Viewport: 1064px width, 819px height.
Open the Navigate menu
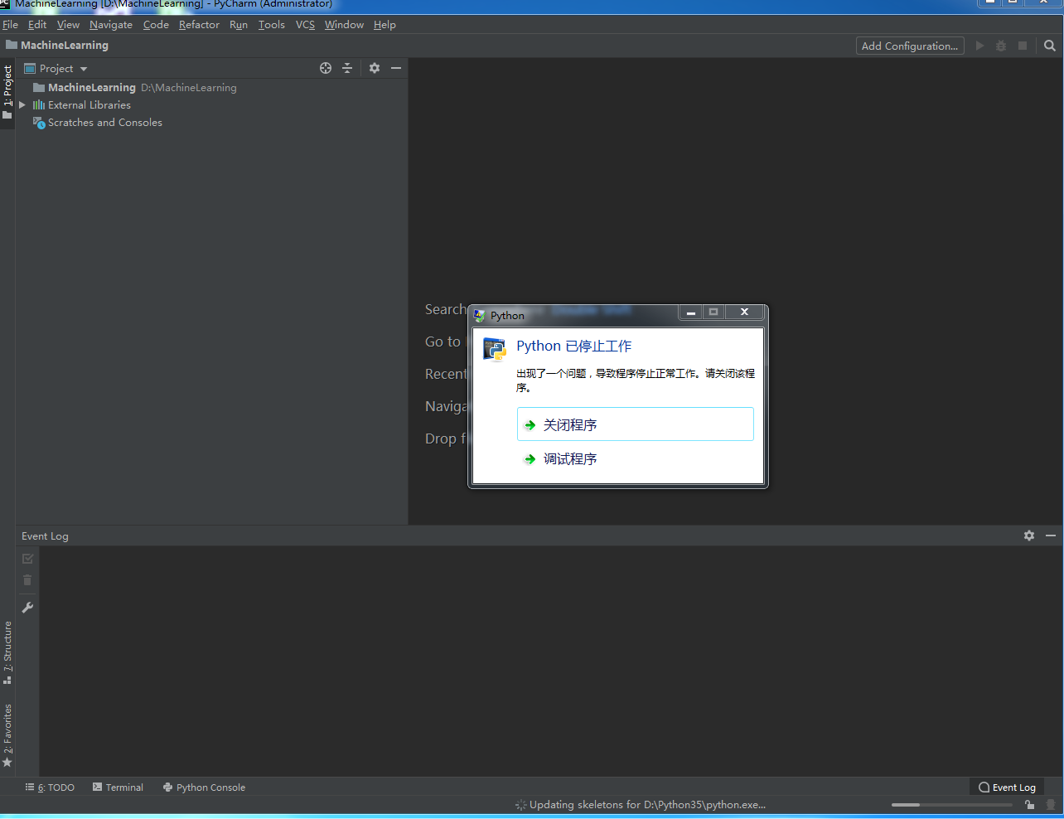111,25
